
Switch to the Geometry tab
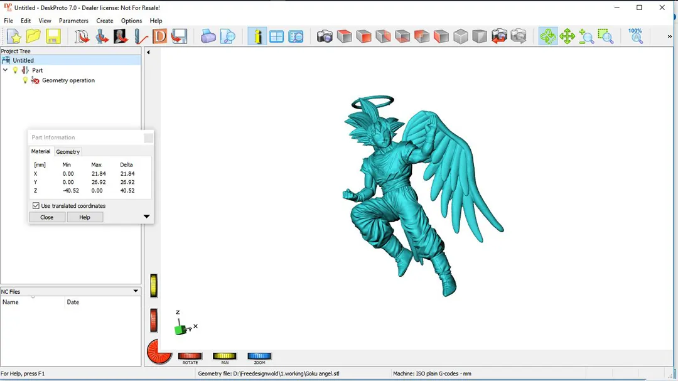[68, 152]
